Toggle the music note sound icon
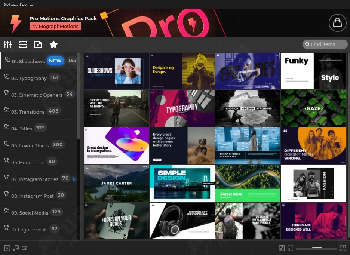Viewport: 350px width, 255px height. tap(16, 248)
